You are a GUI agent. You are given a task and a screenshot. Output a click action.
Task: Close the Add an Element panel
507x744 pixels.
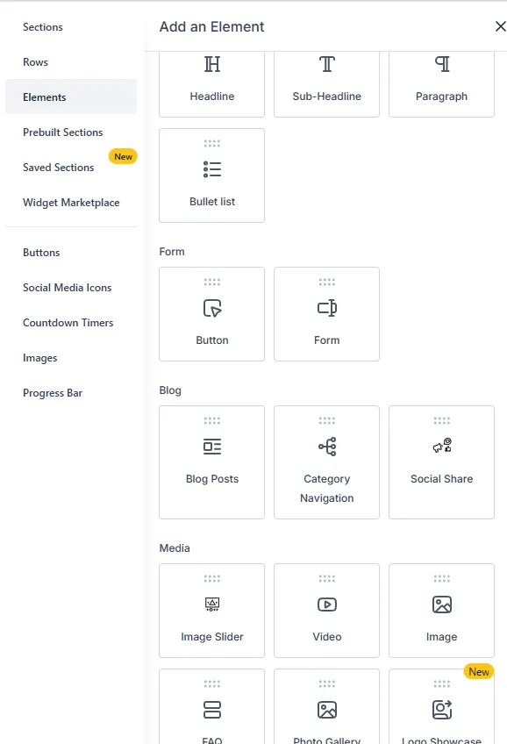[500, 26]
